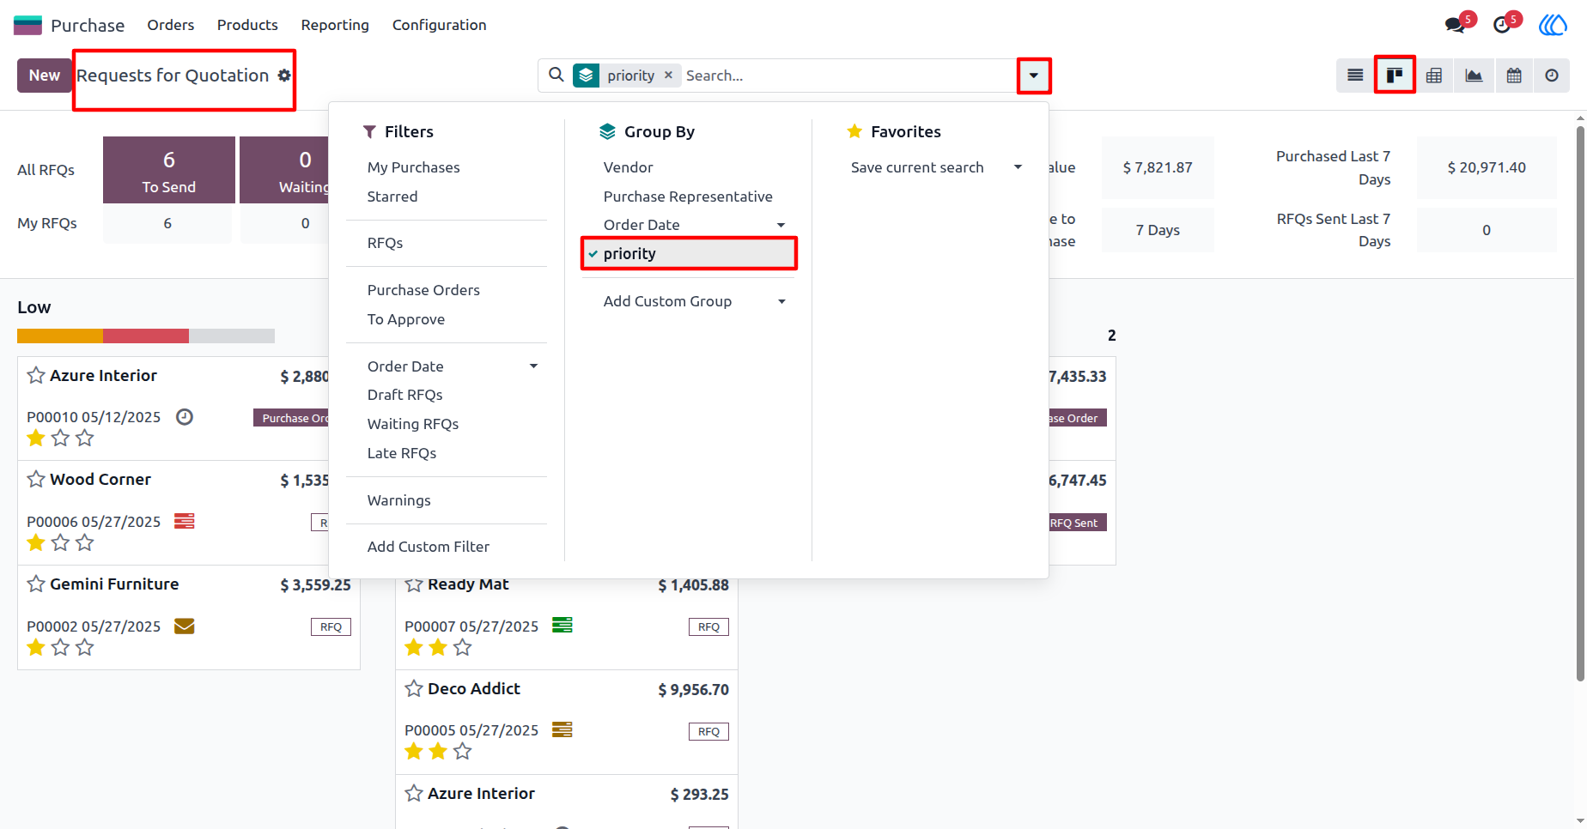1587x829 pixels.
Task: Switch to graph view
Action: tap(1474, 76)
